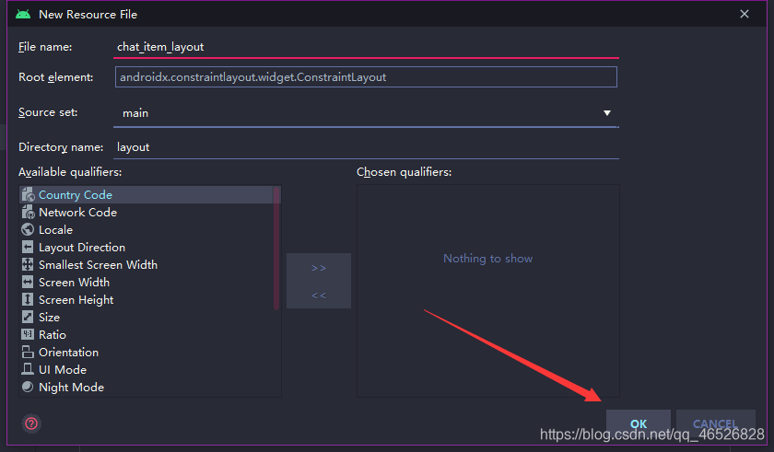
Task: Click the Smallest Screen Width icon
Action: [x=28, y=265]
